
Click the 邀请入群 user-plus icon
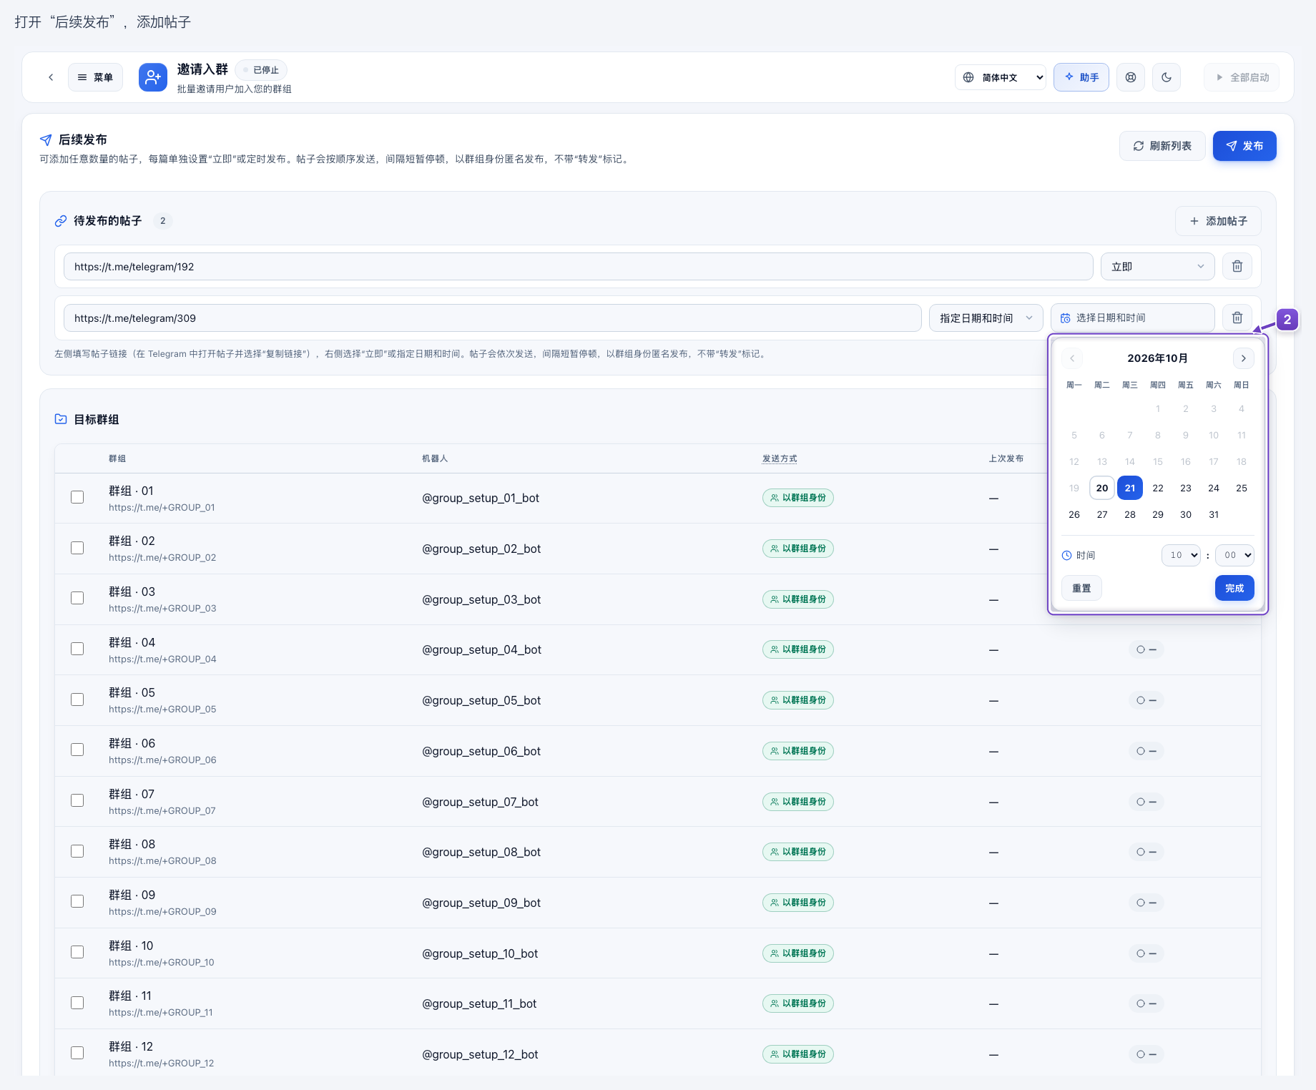(153, 77)
